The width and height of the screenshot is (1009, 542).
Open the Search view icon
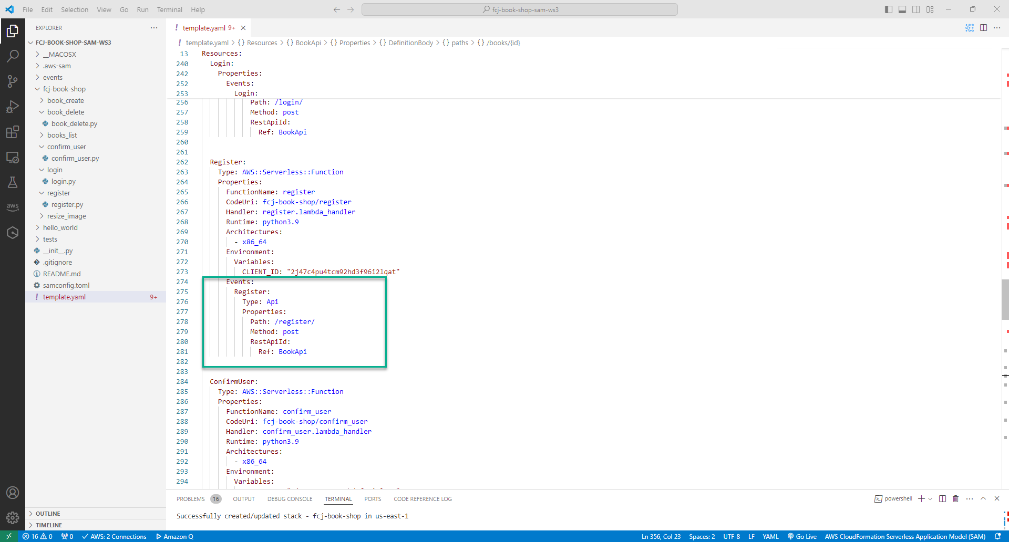click(x=13, y=56)
